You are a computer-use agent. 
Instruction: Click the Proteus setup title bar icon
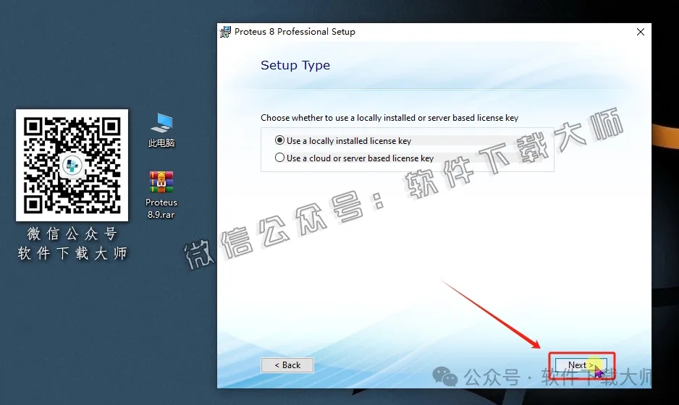[225, 32]
